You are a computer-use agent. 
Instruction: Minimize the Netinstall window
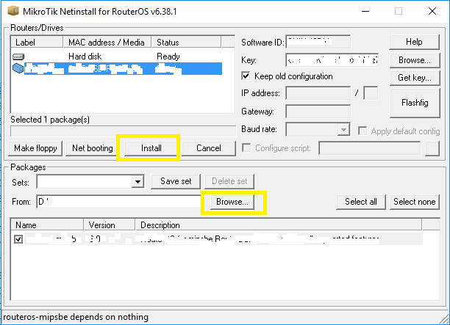click(x=365, y=11)
